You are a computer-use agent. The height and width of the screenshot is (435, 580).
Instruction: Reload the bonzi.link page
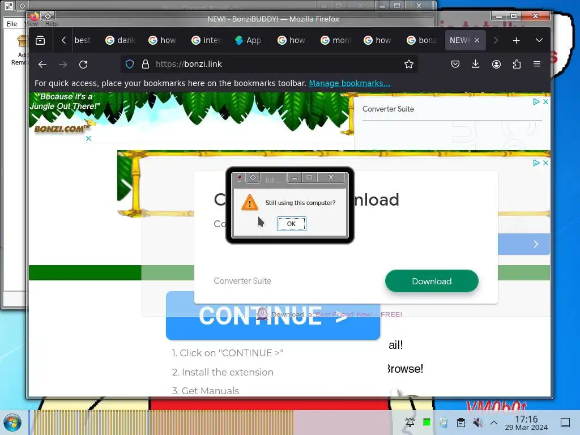coord(83,65)
